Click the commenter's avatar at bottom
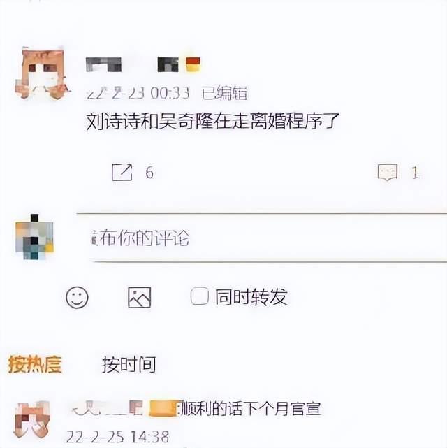The width and height of the screenshot is (447, 448). pyautogui.click(x=32, y=419)
